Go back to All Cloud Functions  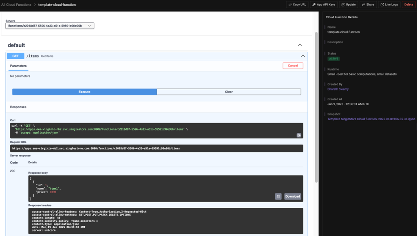pyautogui.click(x=16, y=5)
